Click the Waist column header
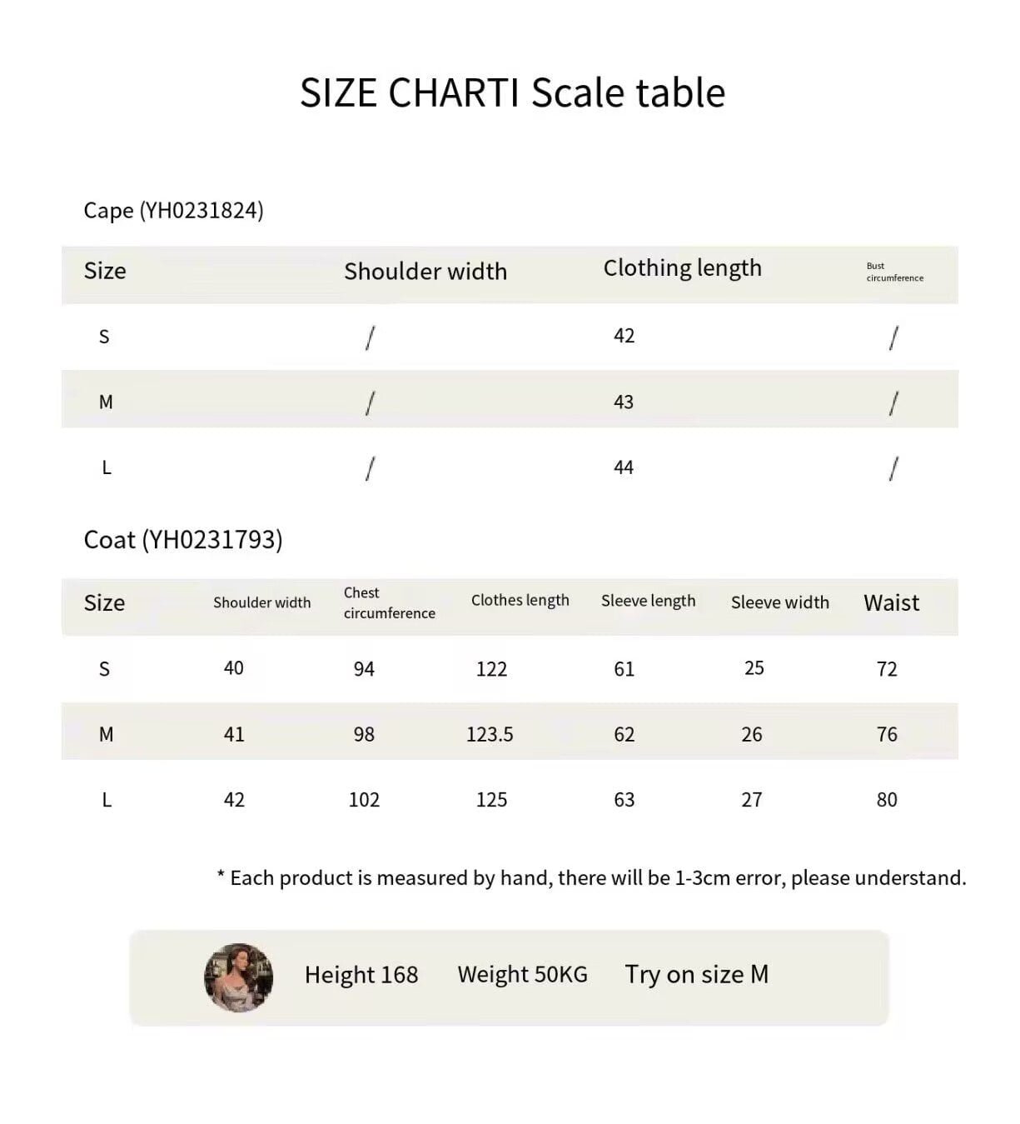The height and width of the screenshot is (1124, 1020). coord(891,602)
